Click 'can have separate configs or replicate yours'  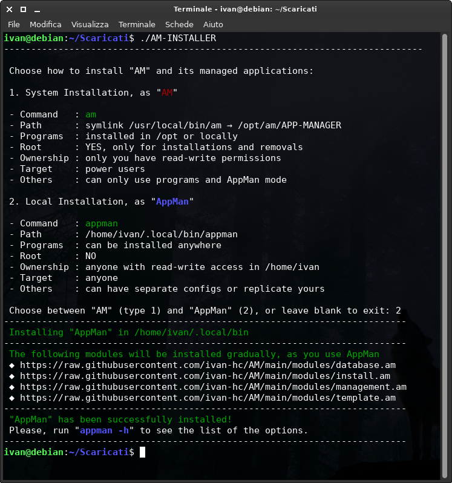click(x=205, y=289)
